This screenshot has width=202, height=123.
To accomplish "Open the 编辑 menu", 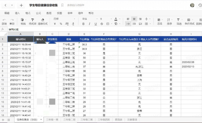I will 7,13.
